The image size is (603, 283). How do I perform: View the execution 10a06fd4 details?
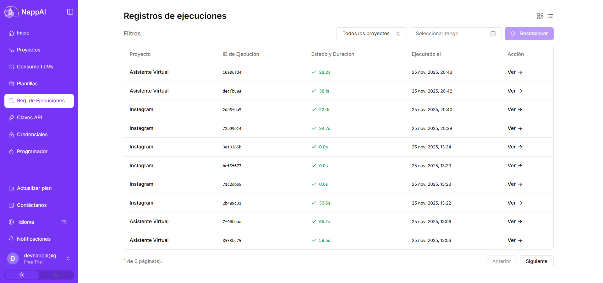[514, 72]
